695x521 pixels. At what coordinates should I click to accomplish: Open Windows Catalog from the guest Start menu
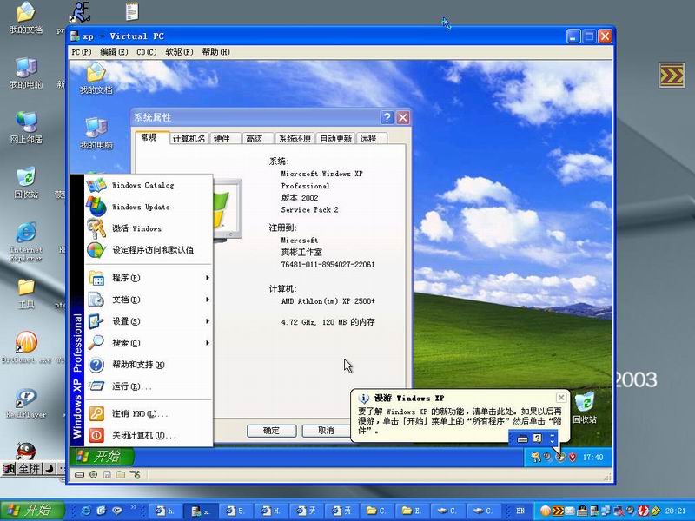click(149, 185)
